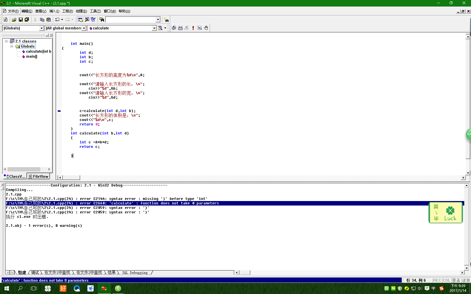Click the Search help binoculars icon

[167, 20]
